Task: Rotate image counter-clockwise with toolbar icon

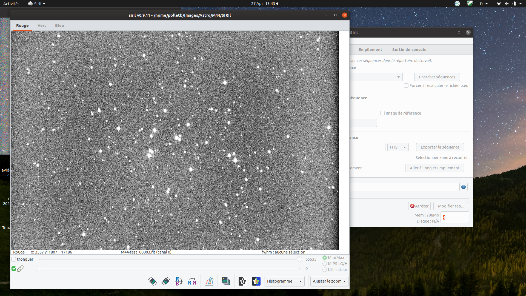Action: (153, 281)
